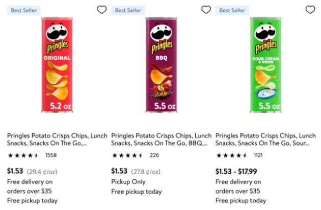Click the Best Seller badge on BBQ
This screenshot has width=321, height=210.
coord(128,10)
